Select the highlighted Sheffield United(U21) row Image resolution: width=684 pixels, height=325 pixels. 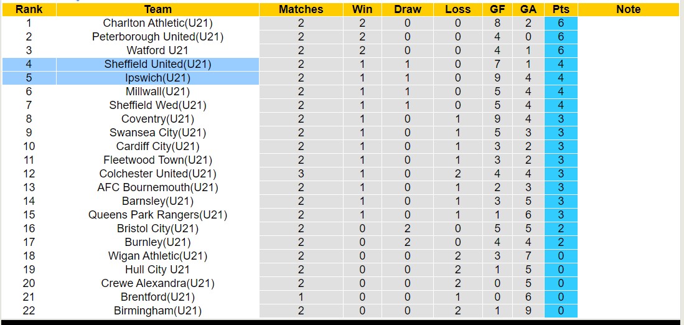pyautogui.click(x=157, y=64)
